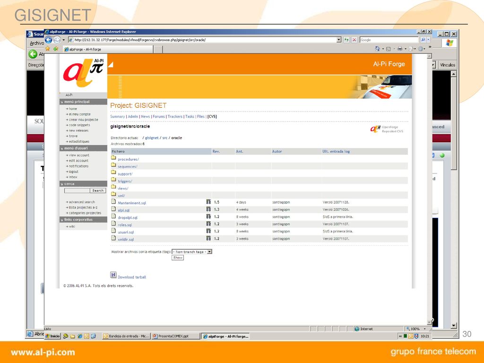484x363 pixels.
Task: Click the Print icon in command bar
Action: [400, 49]
